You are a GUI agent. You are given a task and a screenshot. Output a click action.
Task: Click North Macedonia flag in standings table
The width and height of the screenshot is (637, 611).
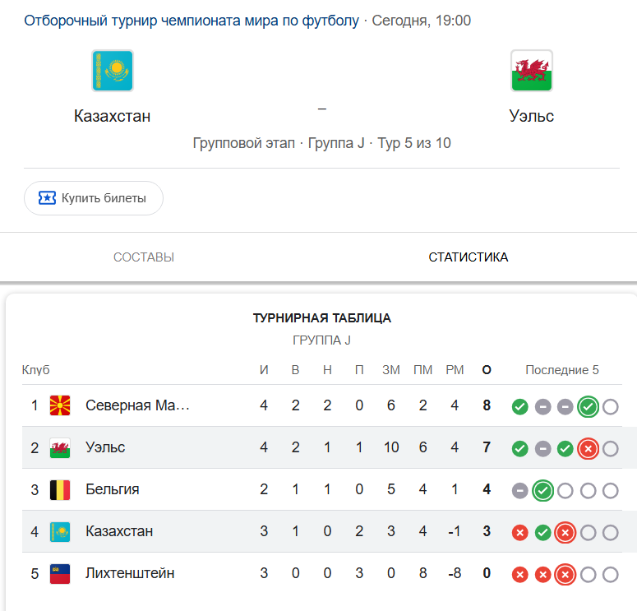(x=60, y=405)
